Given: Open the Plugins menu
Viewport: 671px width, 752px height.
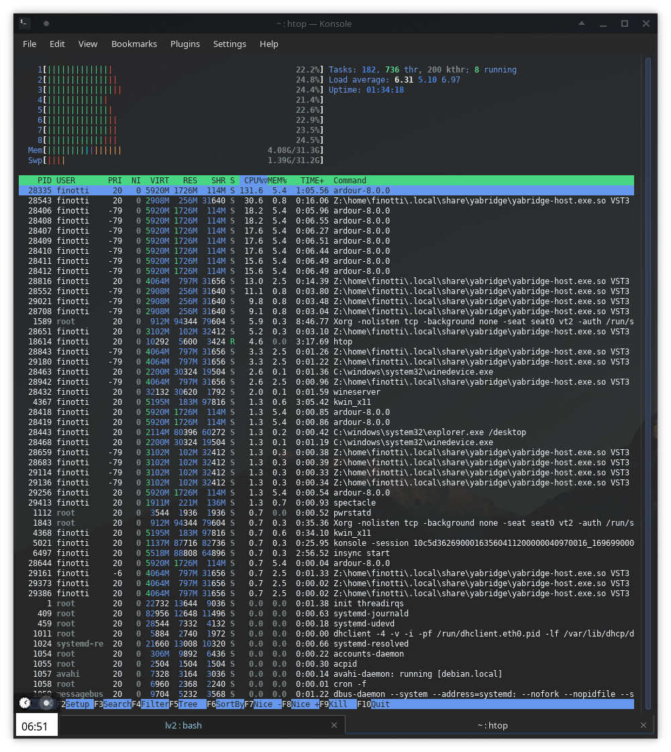Looking at the screenshot, I should [185, 44].
